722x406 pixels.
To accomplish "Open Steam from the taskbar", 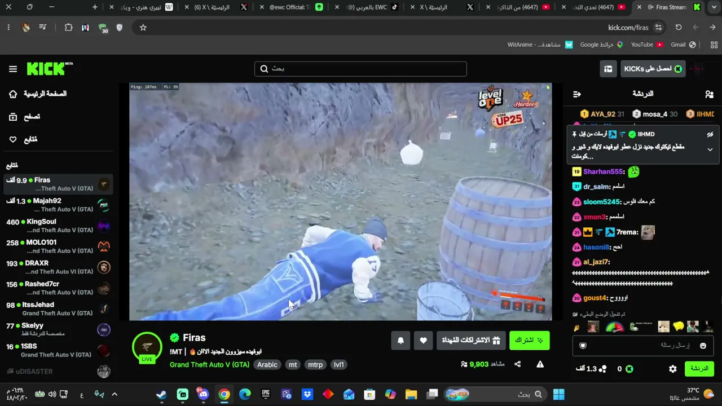I will click(161, 394).
